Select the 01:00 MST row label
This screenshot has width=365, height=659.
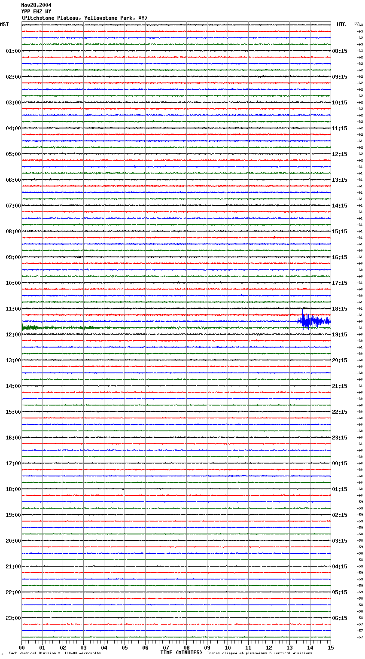point(13,51)
